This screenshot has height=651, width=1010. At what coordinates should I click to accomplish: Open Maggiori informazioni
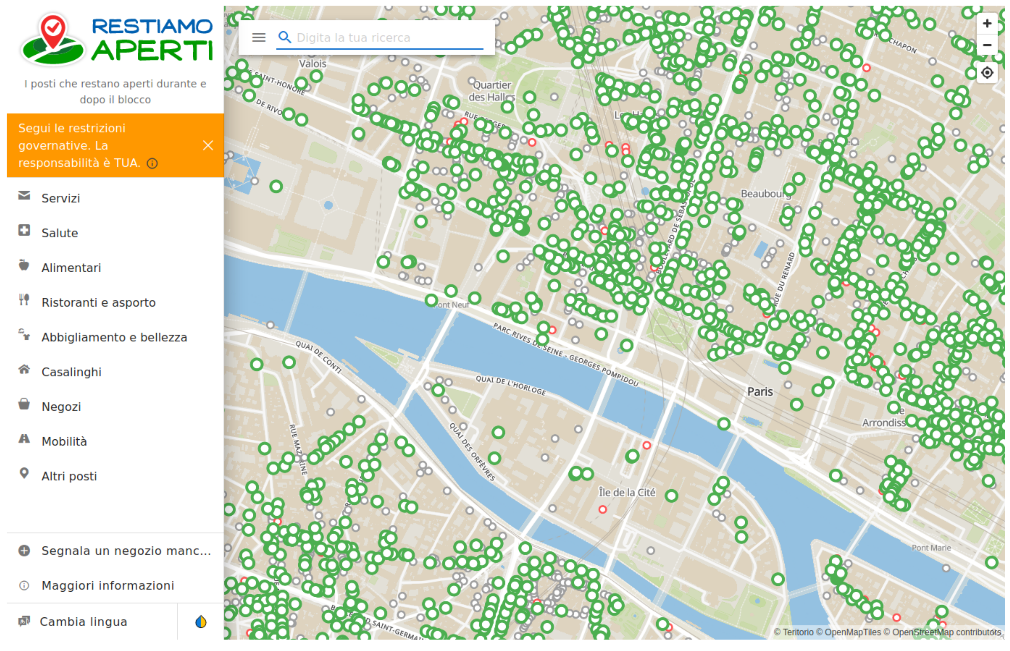(108, 585)
